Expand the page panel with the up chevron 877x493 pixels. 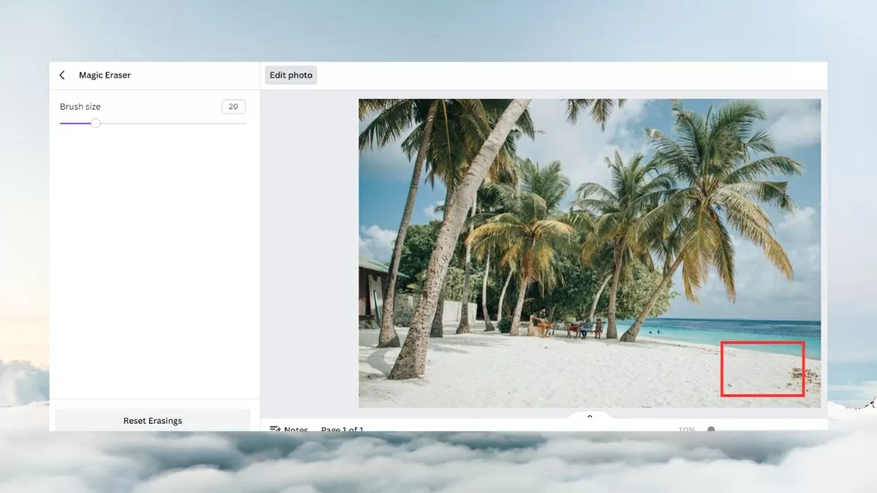[x=590, y=416]
